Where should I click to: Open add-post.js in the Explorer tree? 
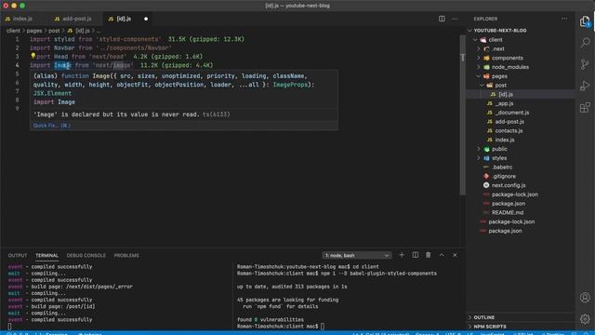point(509,122)
